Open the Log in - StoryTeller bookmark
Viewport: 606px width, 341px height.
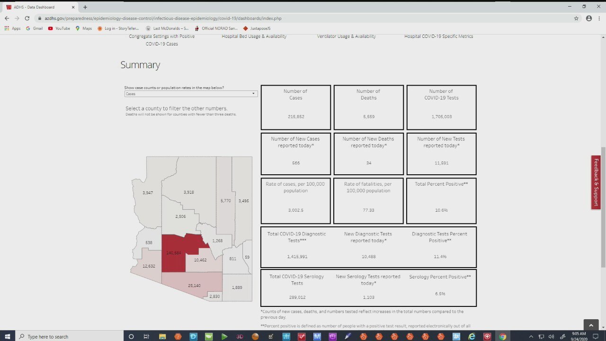pos(118,28)
